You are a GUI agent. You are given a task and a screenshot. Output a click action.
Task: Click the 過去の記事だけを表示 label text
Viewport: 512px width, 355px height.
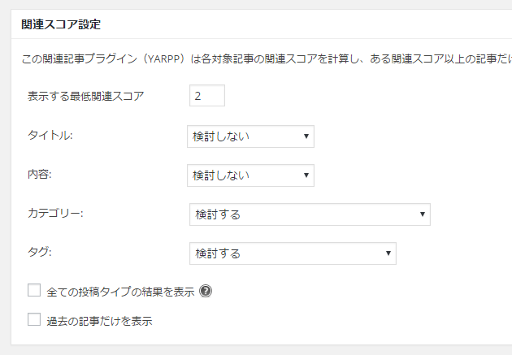(x=98, y=321)
